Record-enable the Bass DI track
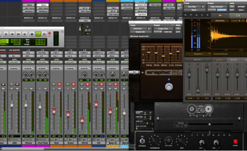This screenshot has height=151, width=247. click(x=116, y=84)
